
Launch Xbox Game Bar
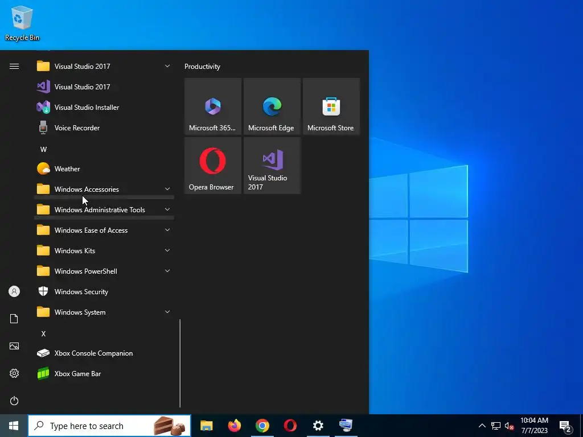coord(104,373)
